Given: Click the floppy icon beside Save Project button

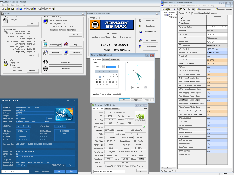Looking at the screenshot, I should coord(140,26).
